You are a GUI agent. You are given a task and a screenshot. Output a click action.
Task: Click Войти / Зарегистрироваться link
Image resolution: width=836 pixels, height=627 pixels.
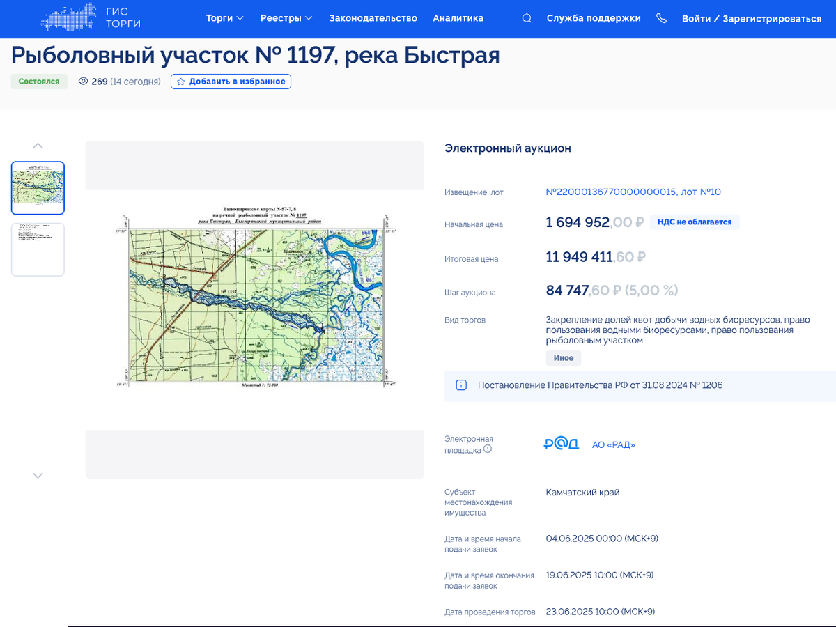[752, 19]
